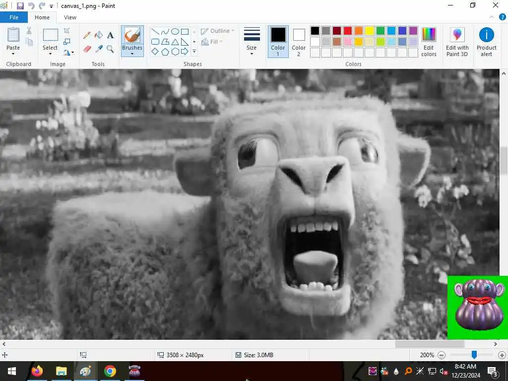Screen dimensions: 508x381
Task: Switch to the View tab
Action: coord(70,17)
